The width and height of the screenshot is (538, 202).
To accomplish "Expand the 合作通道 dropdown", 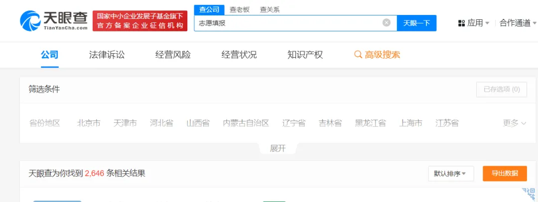I will (x=518, y=23).
